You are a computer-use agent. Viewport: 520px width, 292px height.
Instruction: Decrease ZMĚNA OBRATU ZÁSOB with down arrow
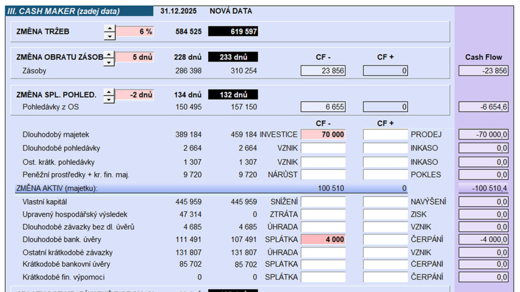point(109,61)
